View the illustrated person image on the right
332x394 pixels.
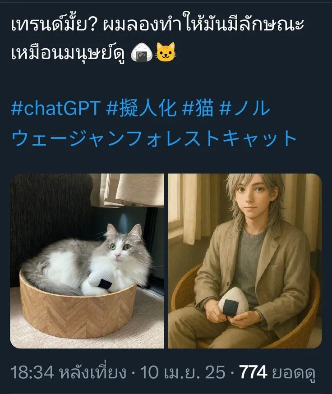pyautogui.click(x=245, y=261)
